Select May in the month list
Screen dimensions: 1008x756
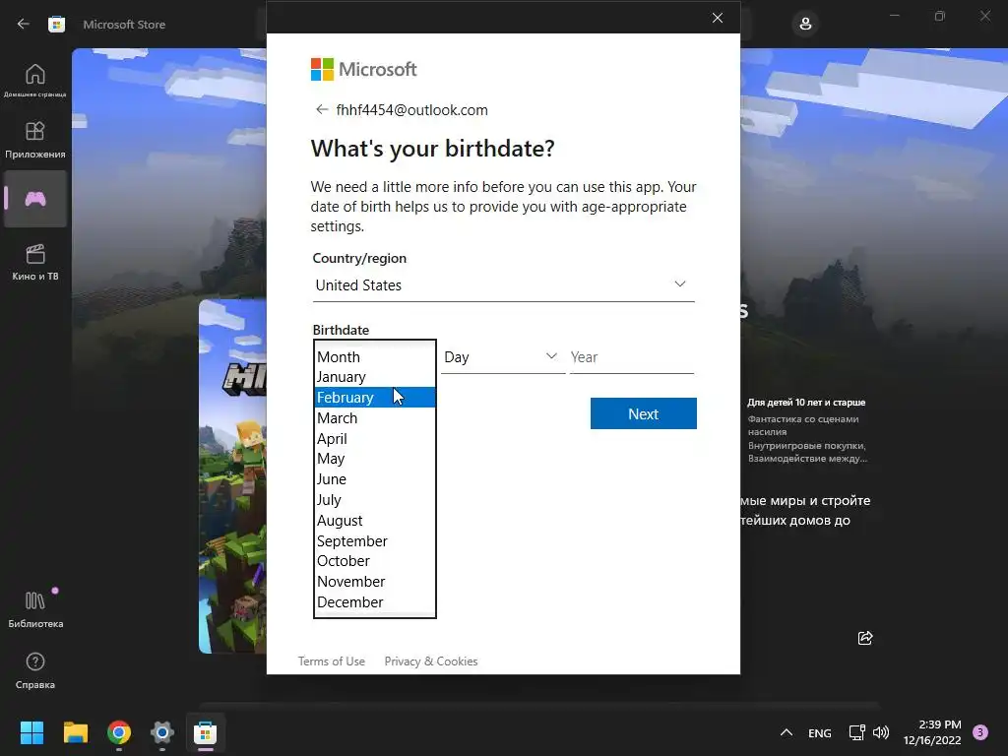point(375,459)
